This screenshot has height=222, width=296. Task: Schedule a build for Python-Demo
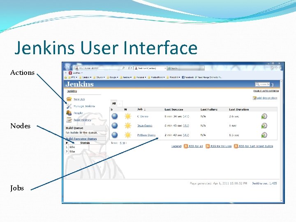[264, 135]
